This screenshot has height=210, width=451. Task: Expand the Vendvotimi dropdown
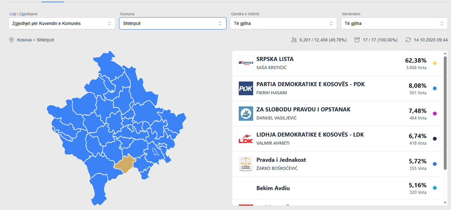[x=394, y=23]
